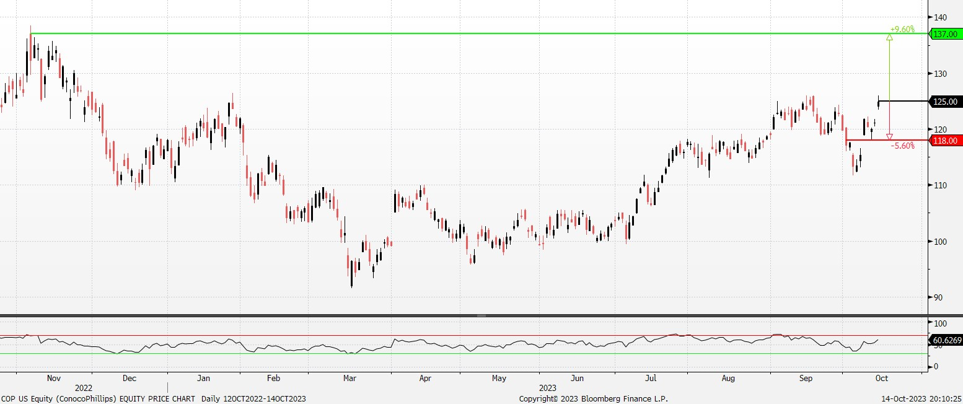Click the Aug month label

coord(728,377)
